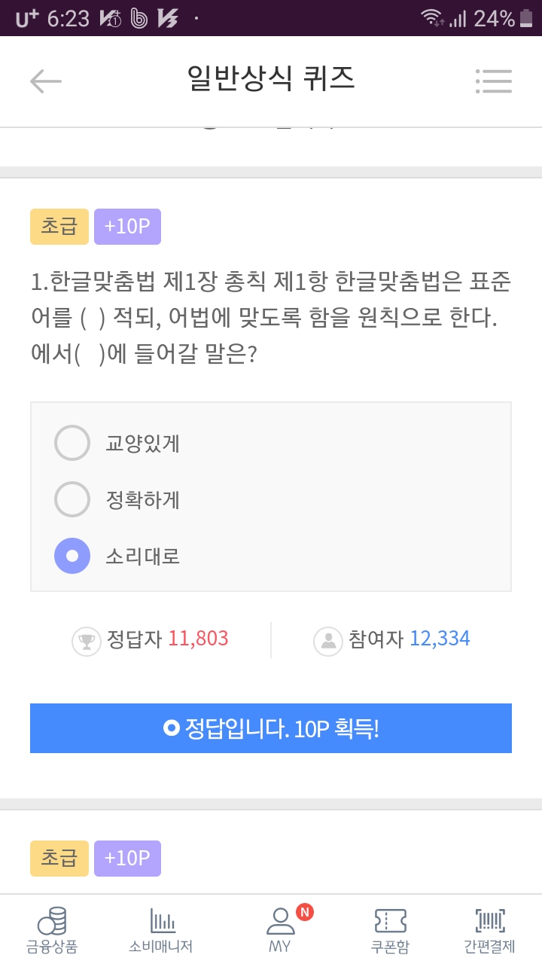Select the 교양있게 radio option
The width and height of the screenshot is (542, 964).
click(x=72, y=443)
